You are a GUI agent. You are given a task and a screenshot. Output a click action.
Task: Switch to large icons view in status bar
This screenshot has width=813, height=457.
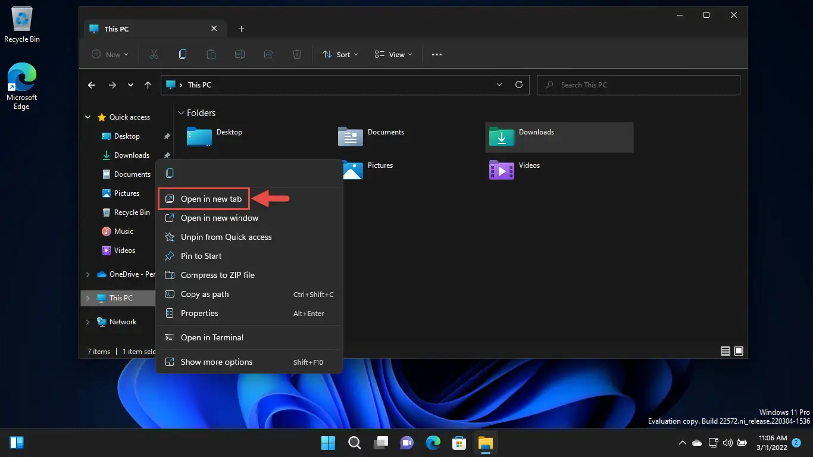(x=739, y=351)
